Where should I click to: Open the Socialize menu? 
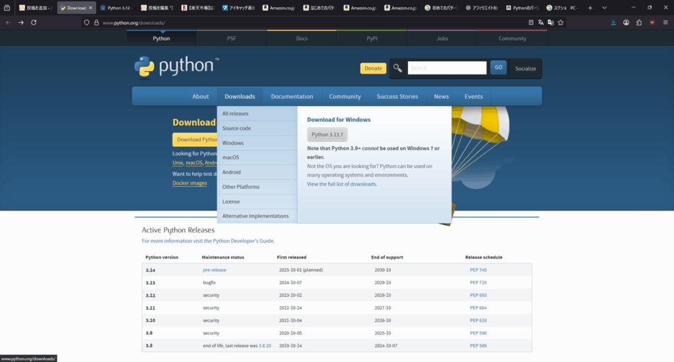(x=525, y=68)
